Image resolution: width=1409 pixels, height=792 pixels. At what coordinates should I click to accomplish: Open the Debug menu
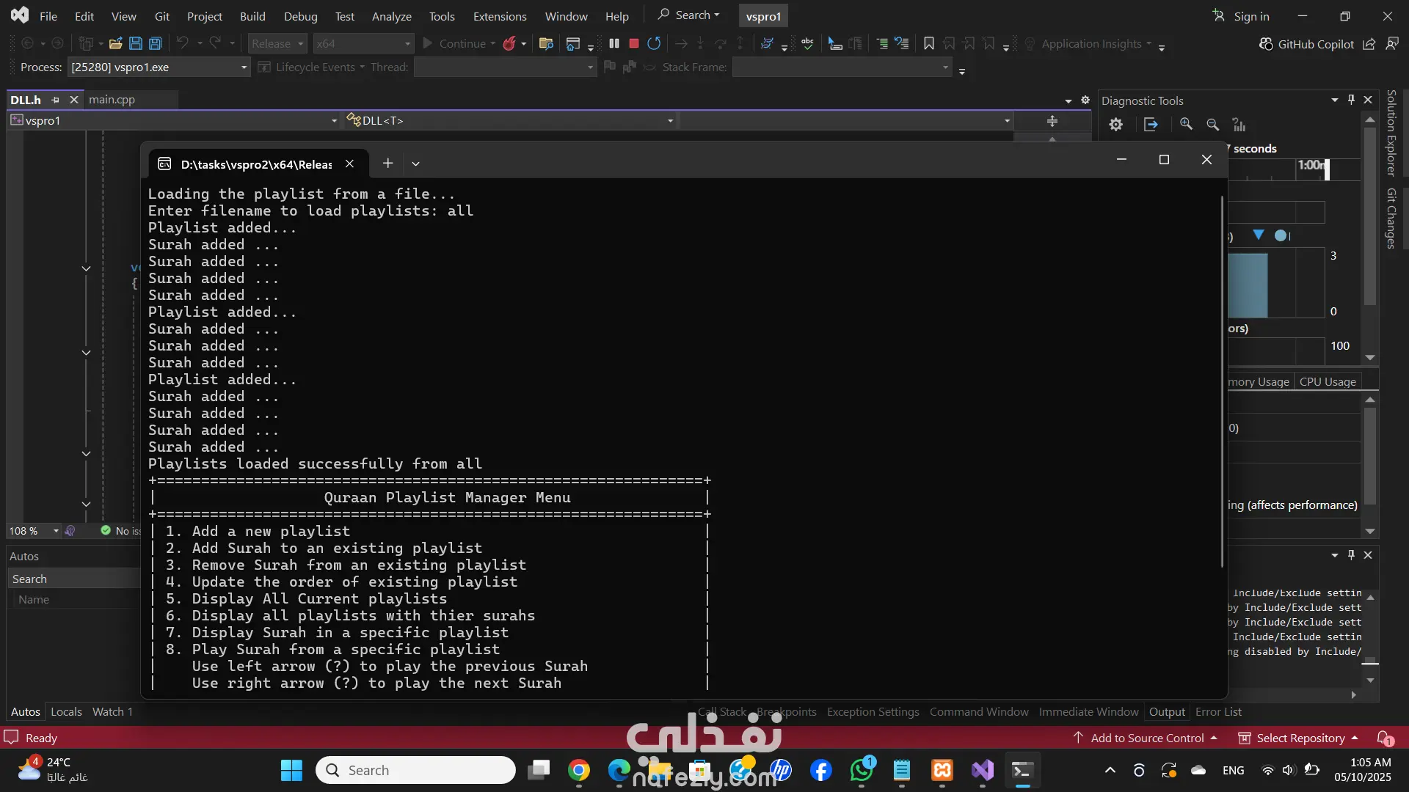300,16
